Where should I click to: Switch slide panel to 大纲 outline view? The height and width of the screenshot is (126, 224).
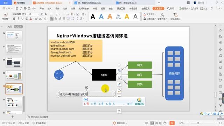(x=9, y=27)
